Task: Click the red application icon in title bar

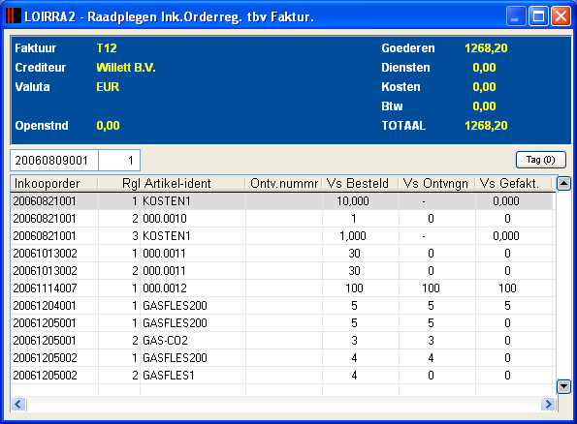Action: point(14,16)
